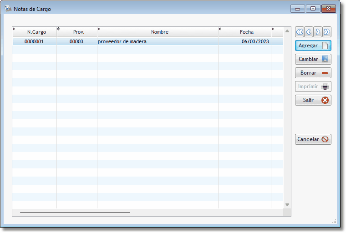Close the Notas de Cargo window
Image resolution: width=346 pixels, height=233 pixels.
coord(329,9)
